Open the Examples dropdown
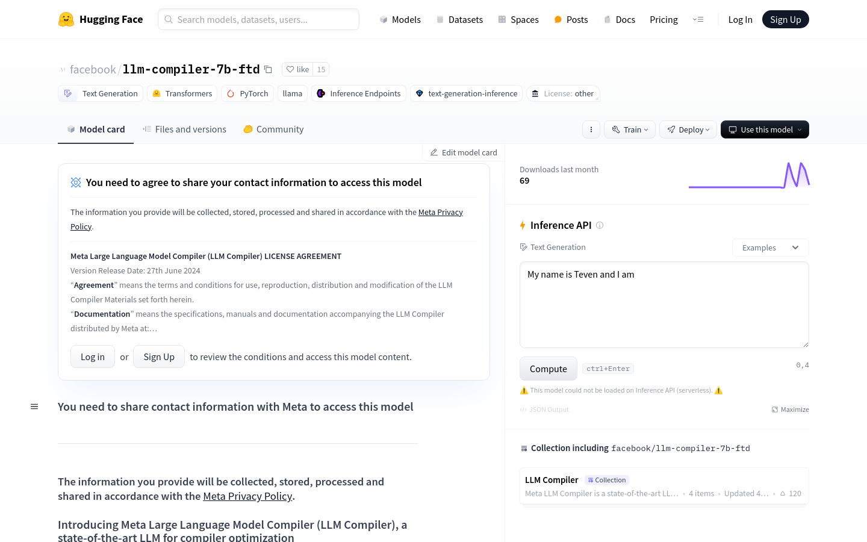Viewport: 867px width, 542px height. pyautogui.click(x=771, y=248)
